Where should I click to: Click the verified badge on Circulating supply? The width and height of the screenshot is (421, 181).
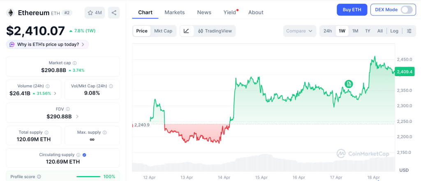tap(84, 155)
